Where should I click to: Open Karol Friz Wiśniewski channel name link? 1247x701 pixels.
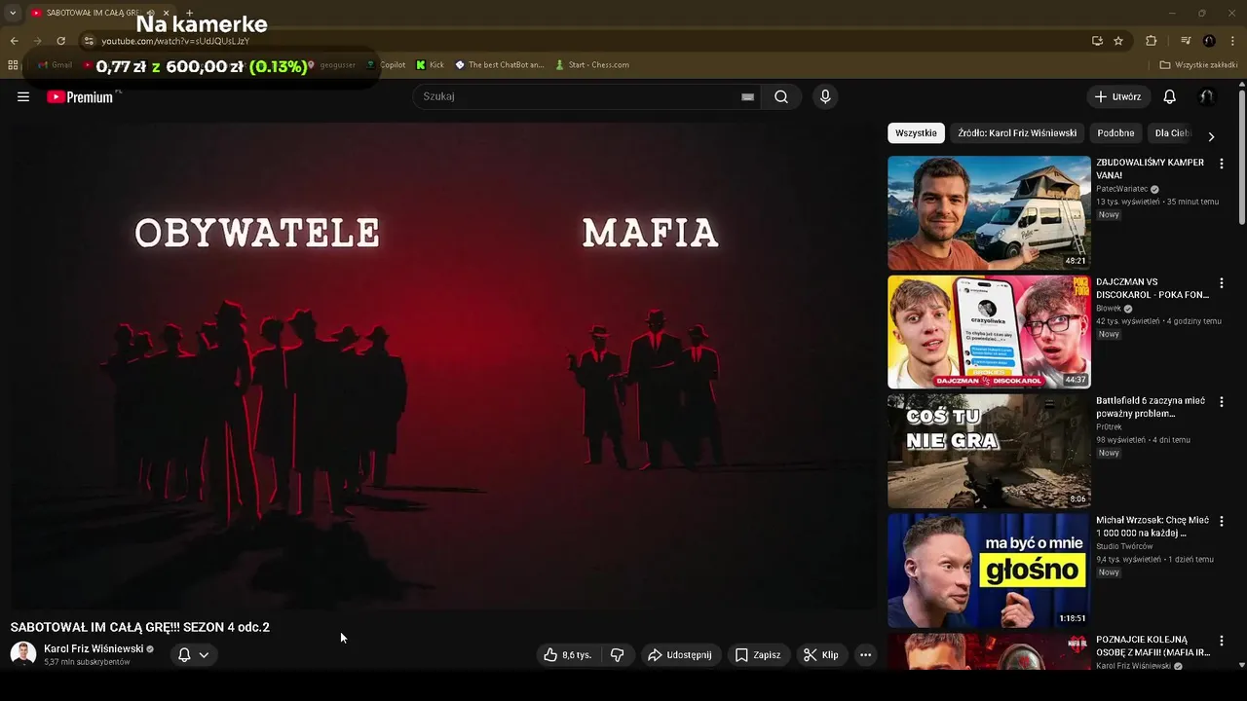[x=94, y=648]
